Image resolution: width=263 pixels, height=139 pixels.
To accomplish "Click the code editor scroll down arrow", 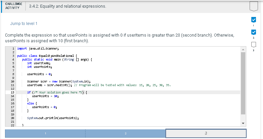I will (x=243, y=123).
